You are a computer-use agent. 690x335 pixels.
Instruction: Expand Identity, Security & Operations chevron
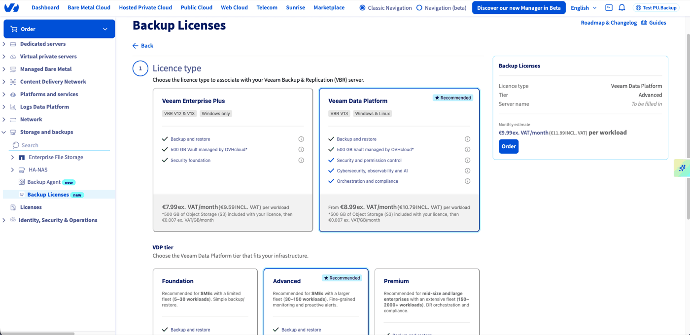[x=4, y=220]
